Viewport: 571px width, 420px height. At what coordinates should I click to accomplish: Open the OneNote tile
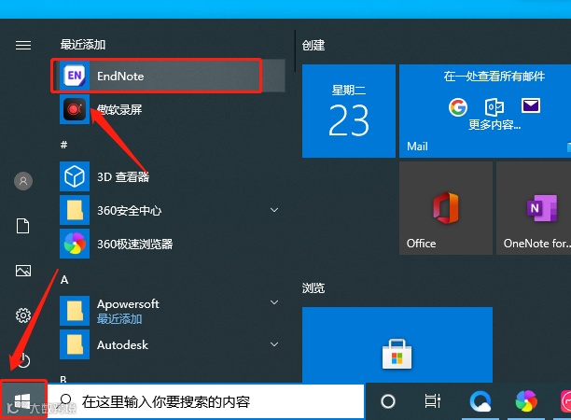(x=534, y=208)
